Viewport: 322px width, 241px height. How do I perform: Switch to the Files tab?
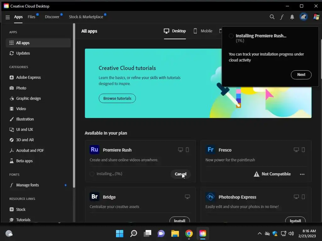coord(31,17)
